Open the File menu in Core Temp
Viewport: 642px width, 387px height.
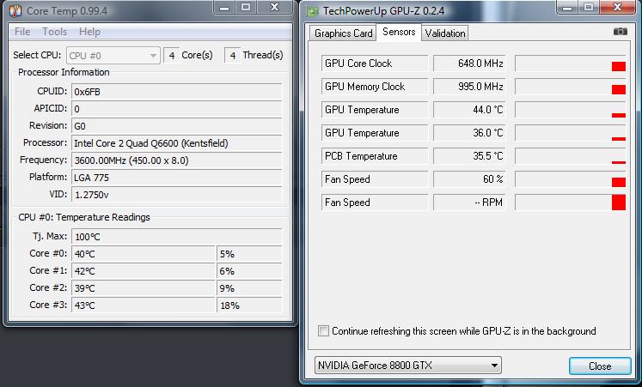coord(22,32)
